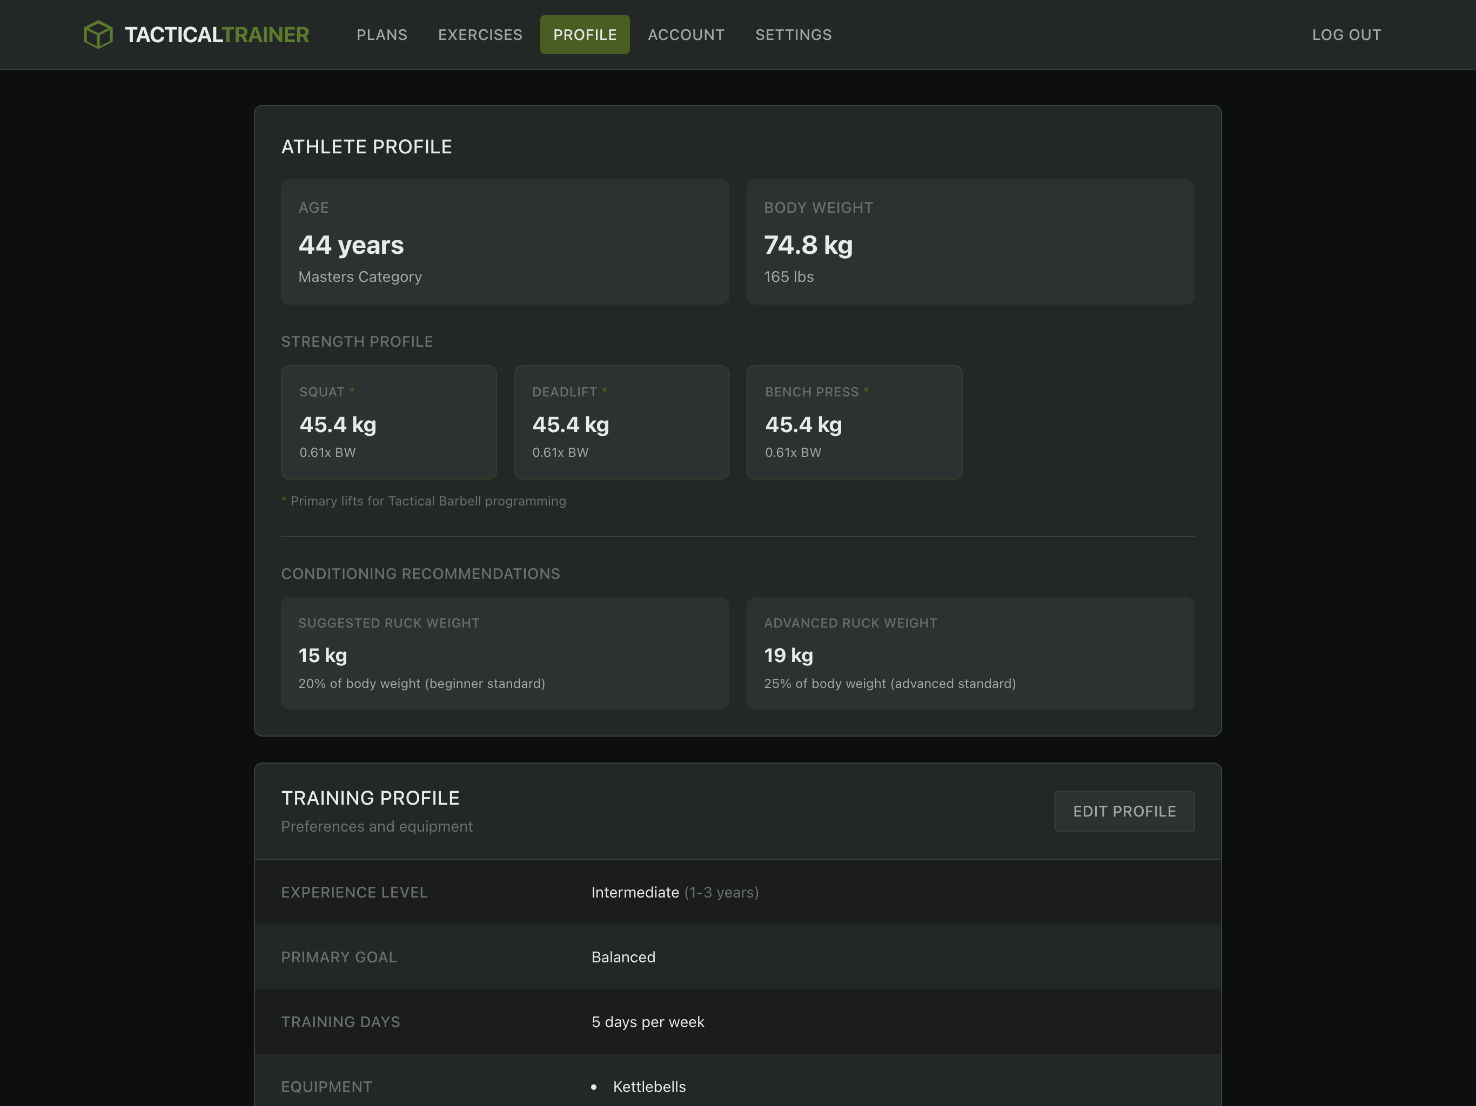Open the Plans nav item
1476x1106 pixels.
click(381, 35)
